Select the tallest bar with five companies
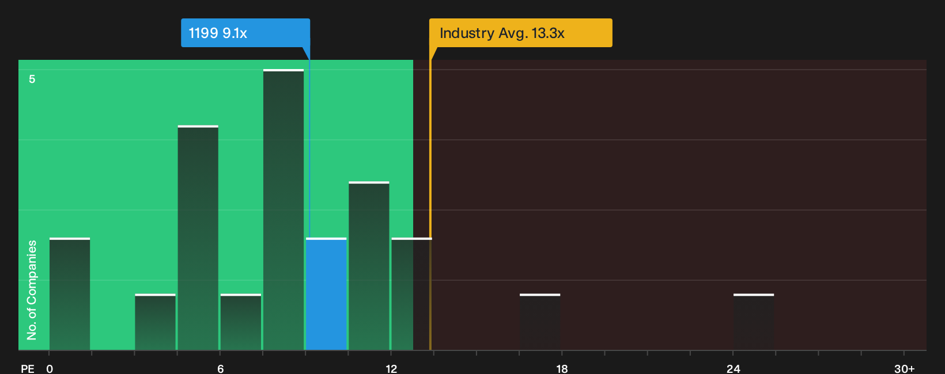Image resolution: width=945 pixels, height=374 pixels. (x=283, y=210)
